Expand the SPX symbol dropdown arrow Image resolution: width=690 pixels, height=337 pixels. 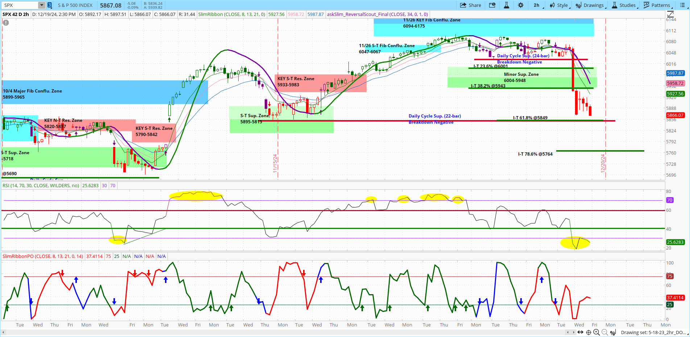42,5
